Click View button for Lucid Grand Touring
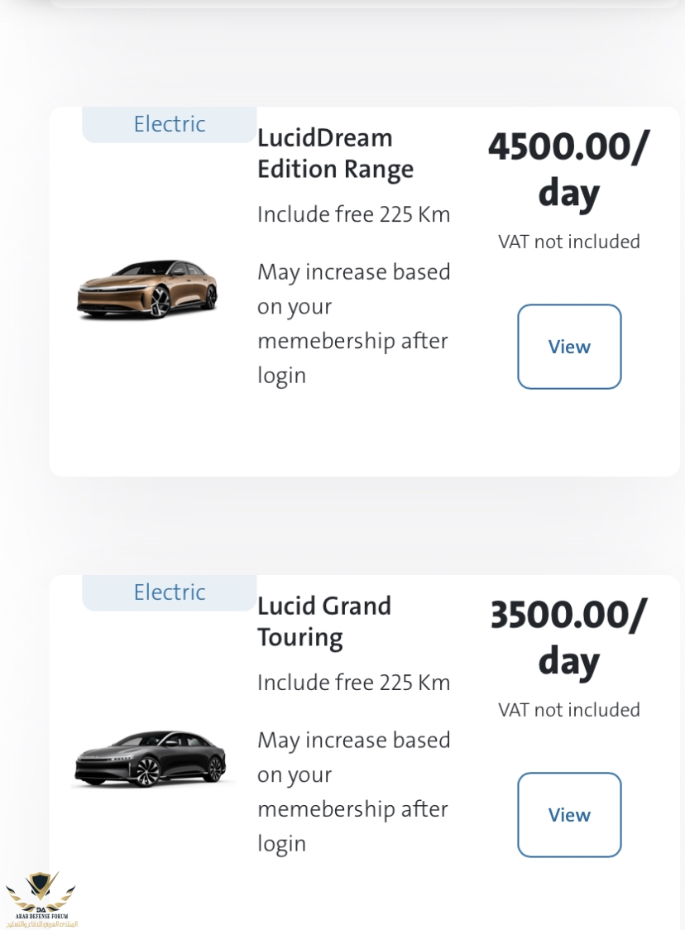Image resolution: width=685 pixels, height=930 pixels. 569,815
